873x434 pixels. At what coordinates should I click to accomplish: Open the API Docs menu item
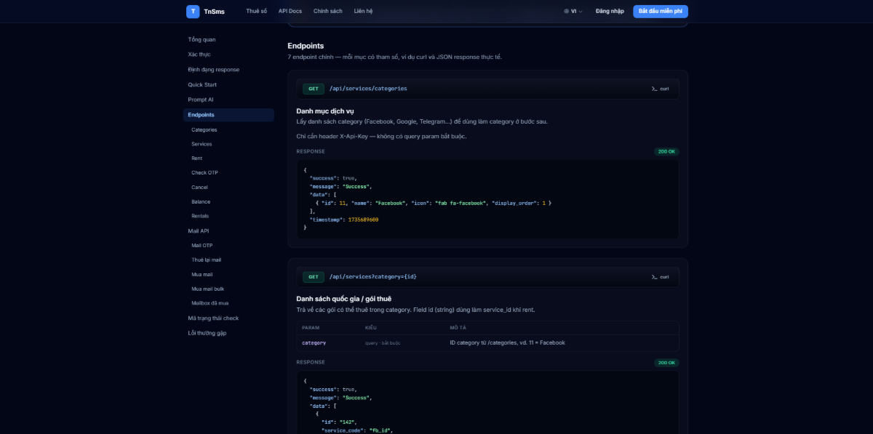(290, 11)
